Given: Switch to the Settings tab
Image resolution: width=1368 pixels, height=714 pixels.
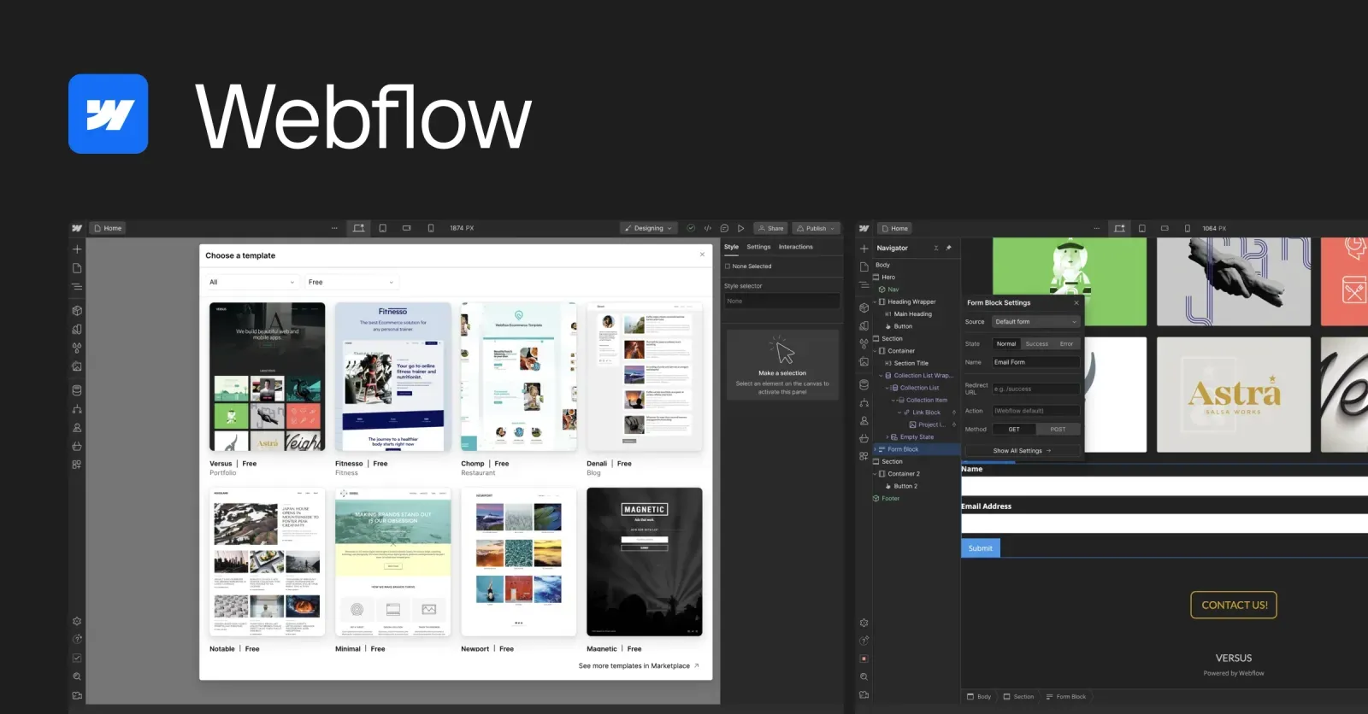Looking at the screenshot, I should tap(758, 247).
